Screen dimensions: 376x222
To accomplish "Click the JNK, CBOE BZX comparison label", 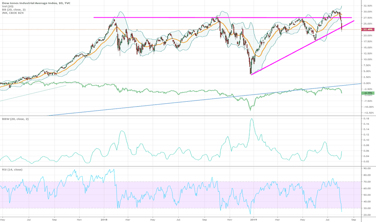I will [13, 13].
